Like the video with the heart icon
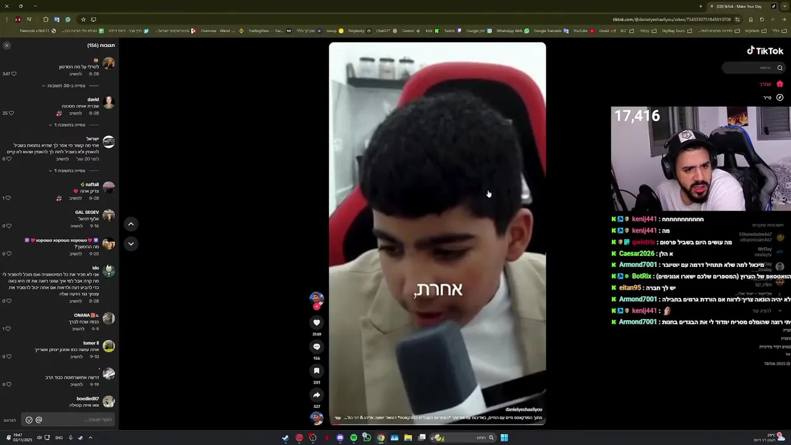 316,323
